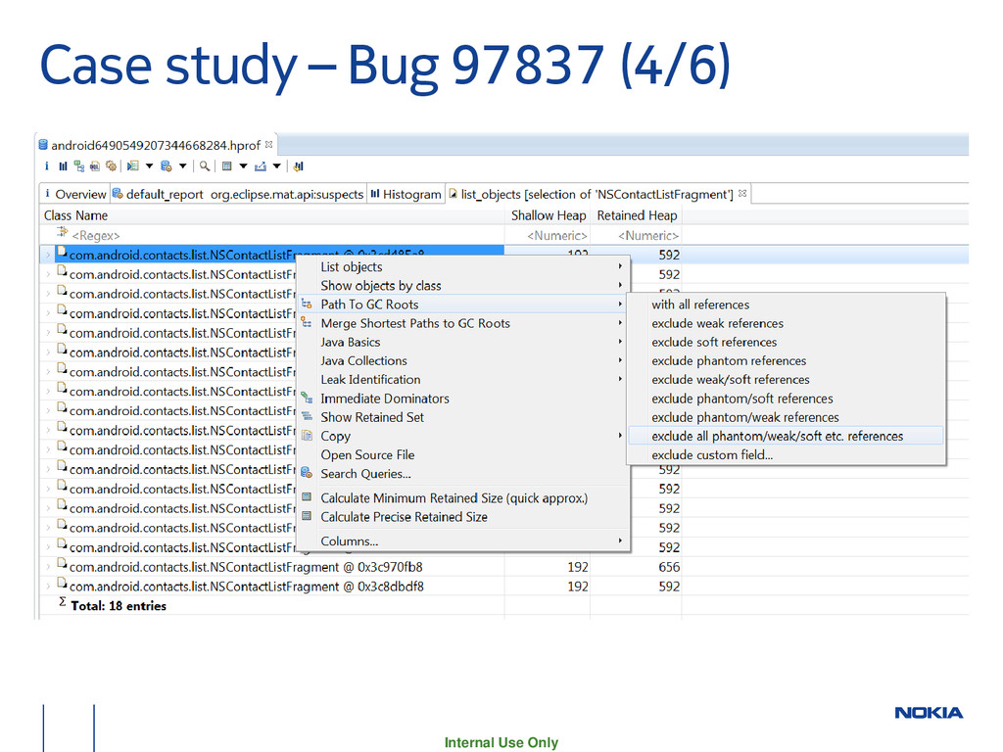Close the android hprof editor tab
The width and height of the screenshot is (1003, 752).
[x=270, y=145]
